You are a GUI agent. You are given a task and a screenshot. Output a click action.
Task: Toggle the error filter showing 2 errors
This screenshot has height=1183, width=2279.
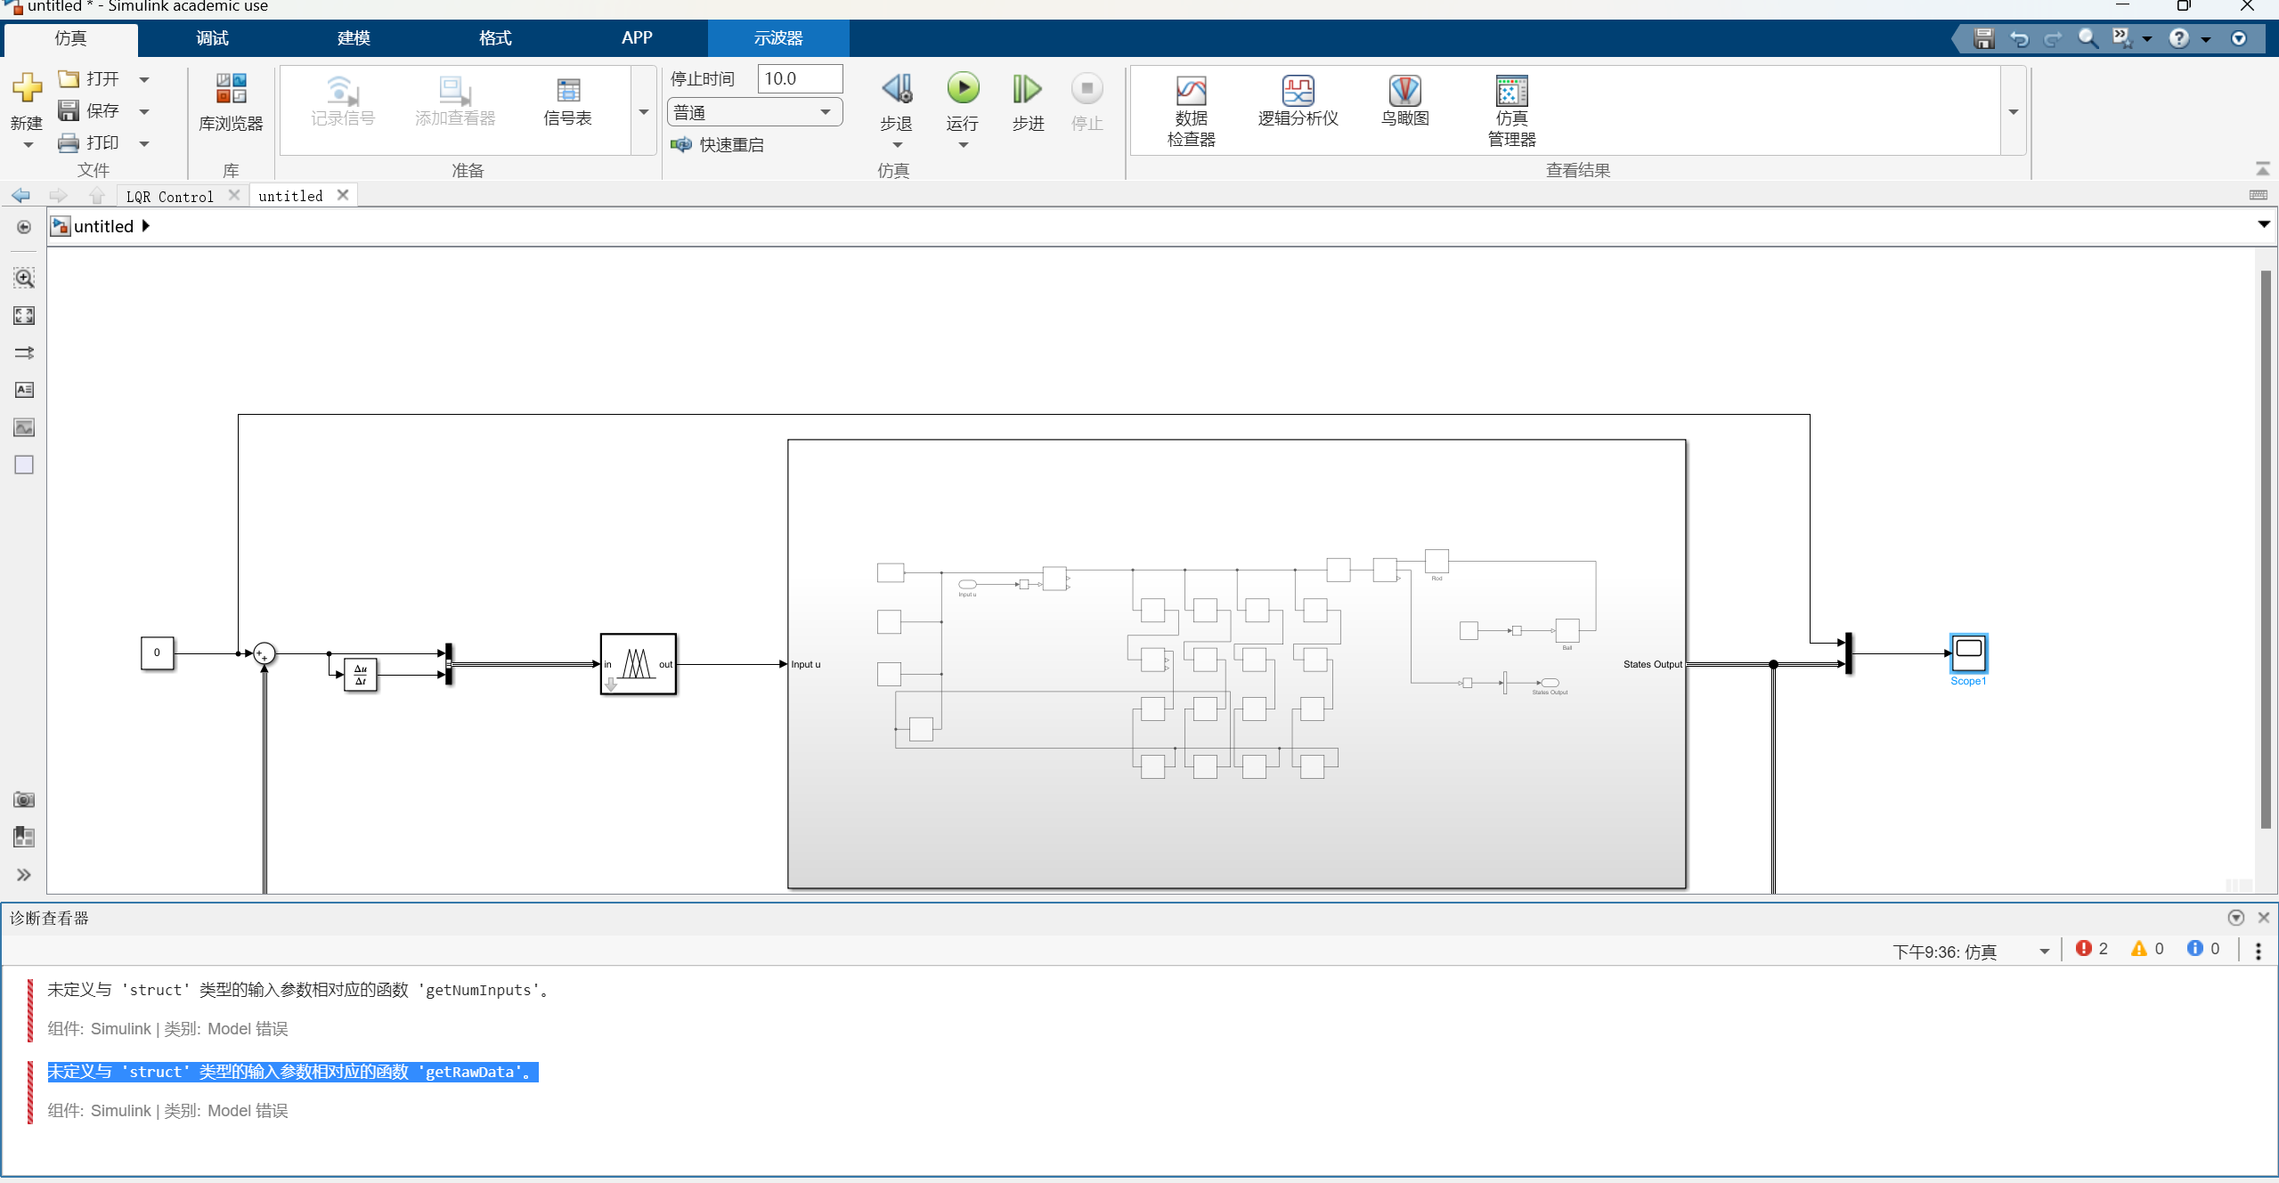[x=2090, y=949]
